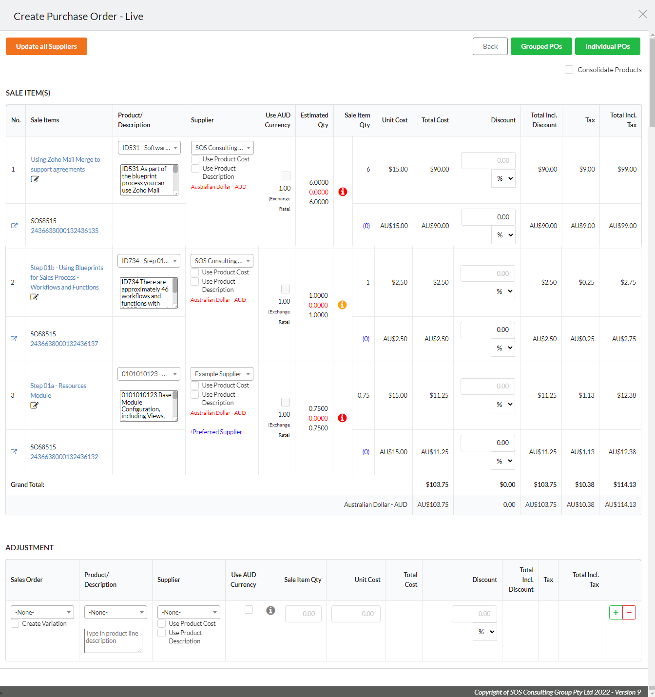This screenshot has height=697, width=655.
Task: Click edit icon under Step 01a Resources Module
Action: tap(34, 405)
